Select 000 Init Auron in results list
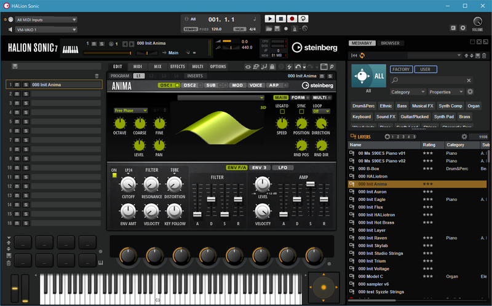This screenshot has width=492, height=306. [x=418, y=192]
